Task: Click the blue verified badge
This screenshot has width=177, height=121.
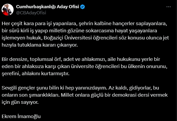Action: (82, 7)
